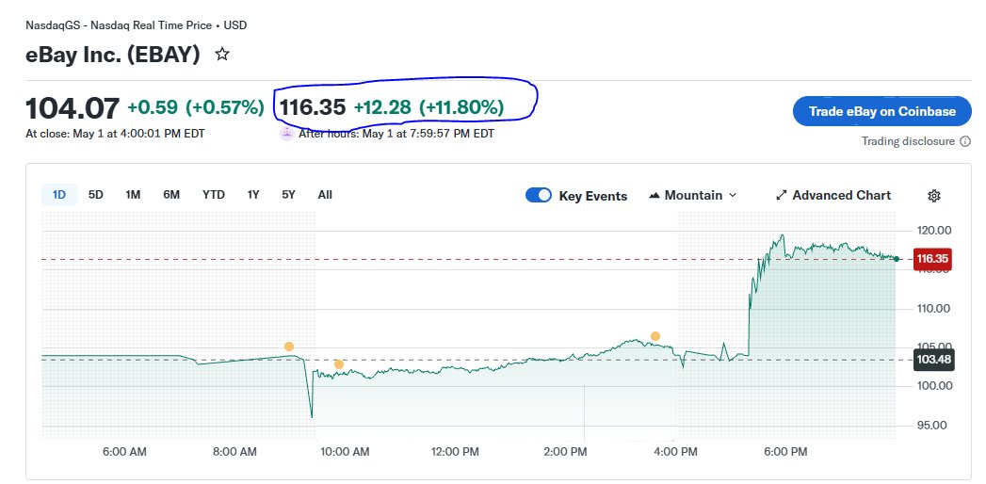Click key event marker before 4 PM
Image resolution: width=986 pixels, height=484 pixels.
coord(655,336)
